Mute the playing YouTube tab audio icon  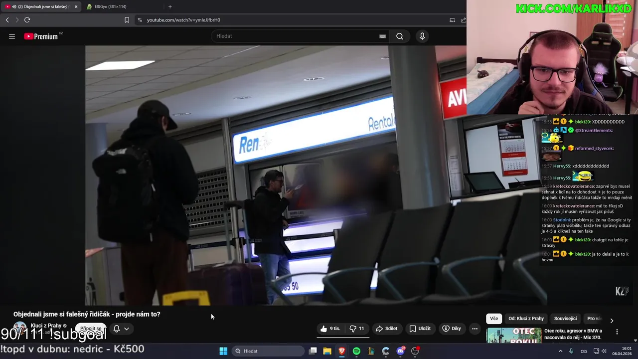pyautogui.click(x=13, y=6)
